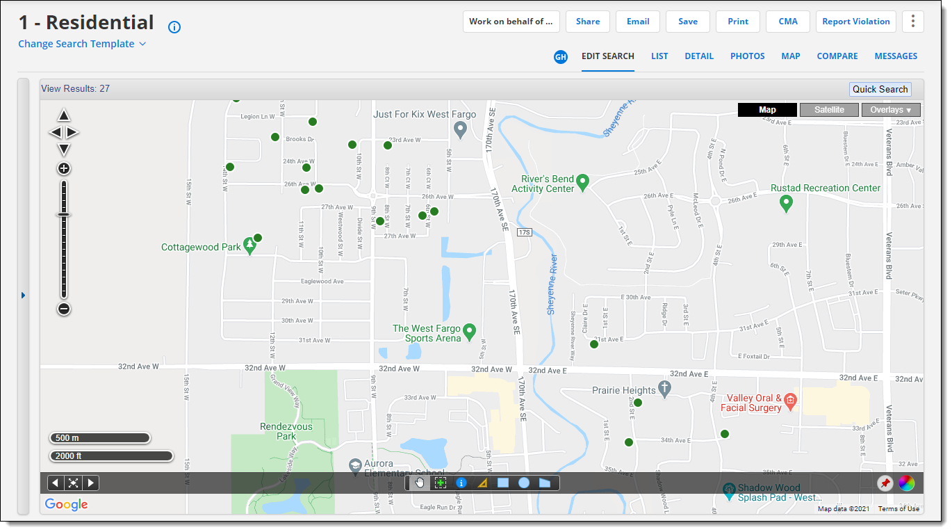Image resolution: width=952 pixels, height=532 pixels.
Task: Click the Google logo on map
Action: tap(67, 505)
